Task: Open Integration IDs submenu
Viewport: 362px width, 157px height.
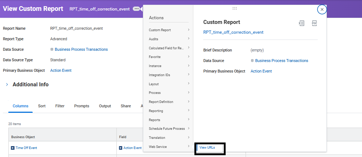Action: [x=169, y=75]
